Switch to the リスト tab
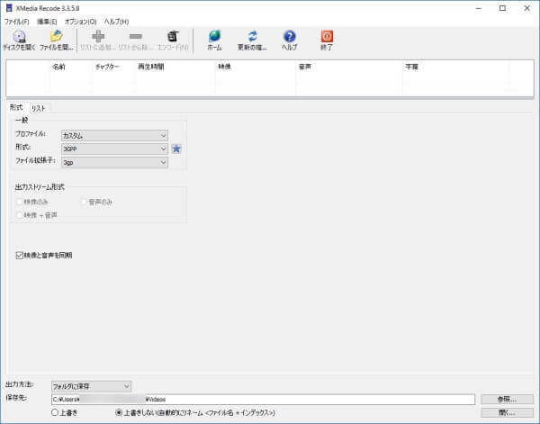 pyautogui.click(x=39, y=107)
